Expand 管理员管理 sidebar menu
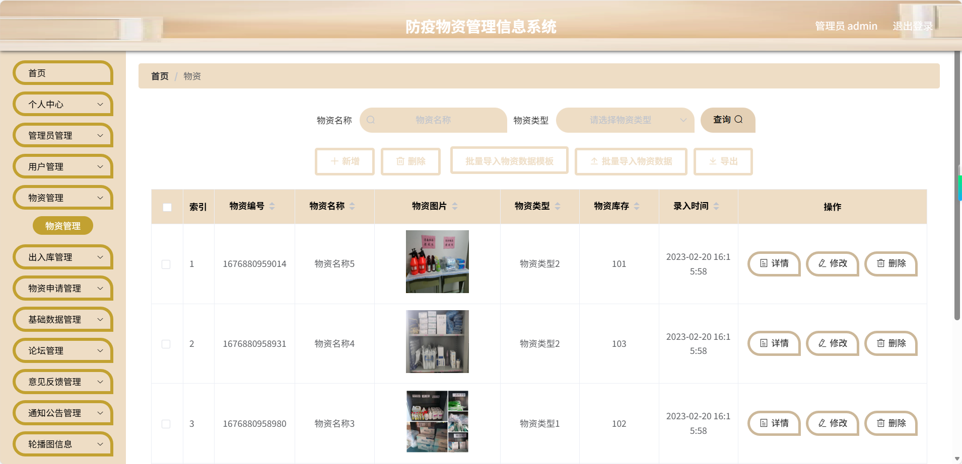This screenshot has height=464, width=962. (63, 135)
